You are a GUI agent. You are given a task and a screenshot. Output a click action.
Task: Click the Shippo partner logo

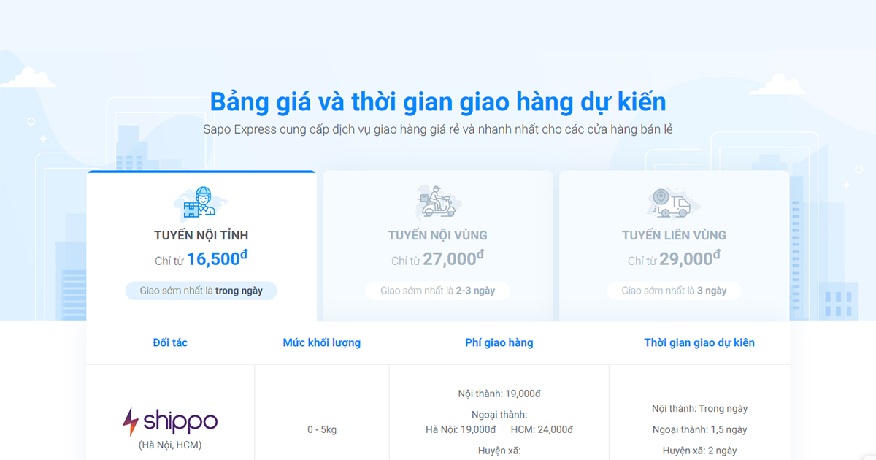point(170,420)
